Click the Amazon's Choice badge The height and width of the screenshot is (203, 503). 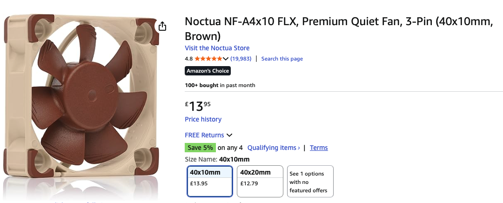tap(208, 71)
